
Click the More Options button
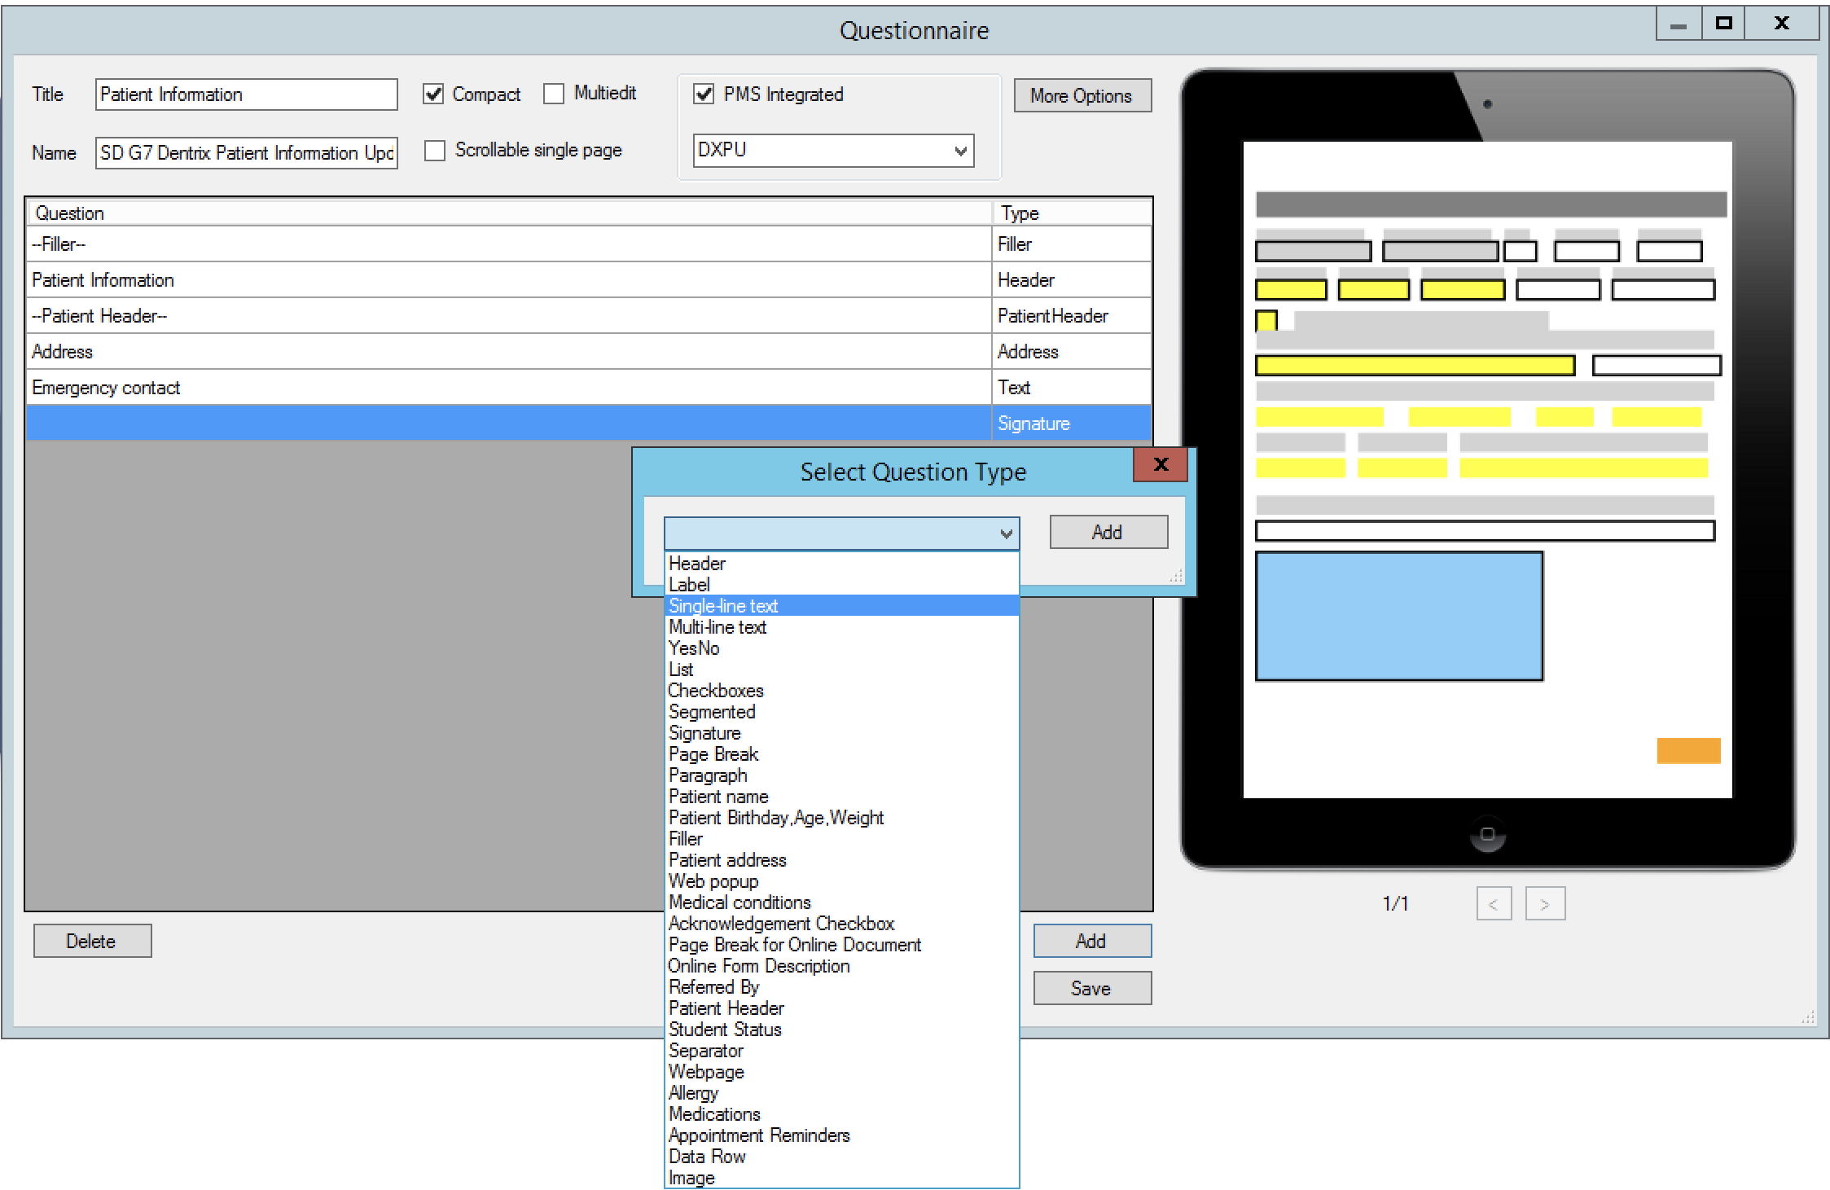point(1082,95)
